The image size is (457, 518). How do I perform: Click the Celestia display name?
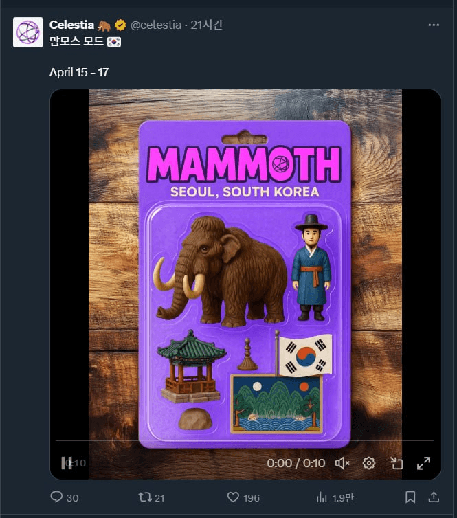click(72, 25)
